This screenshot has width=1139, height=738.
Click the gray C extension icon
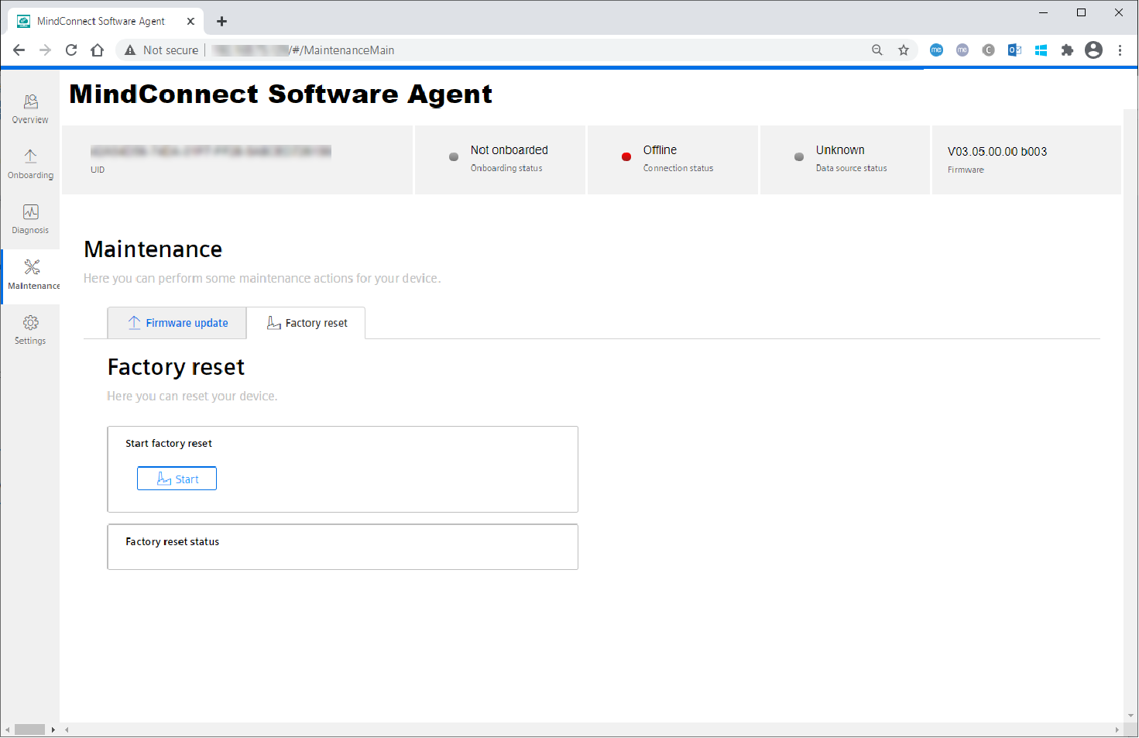(988, 50)
